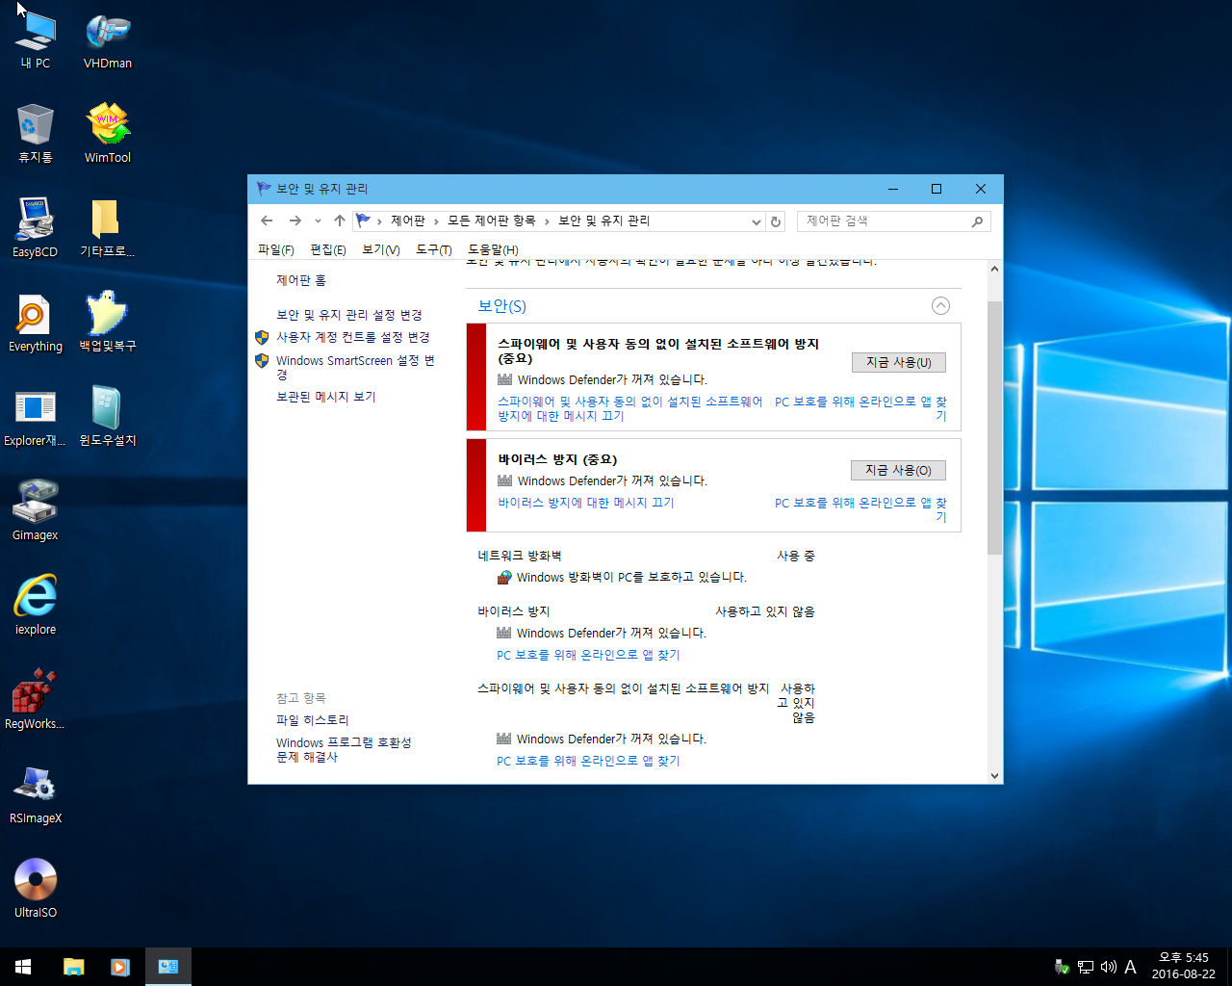1232x986 pixels.
Task: Select the RegWorks... desktop icon
Action: tap(36, 700)
